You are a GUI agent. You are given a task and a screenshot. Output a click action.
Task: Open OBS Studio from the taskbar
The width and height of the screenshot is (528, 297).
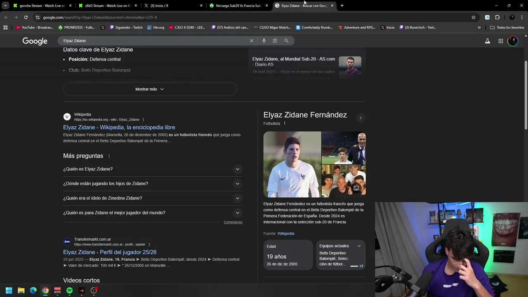point(94,290)
